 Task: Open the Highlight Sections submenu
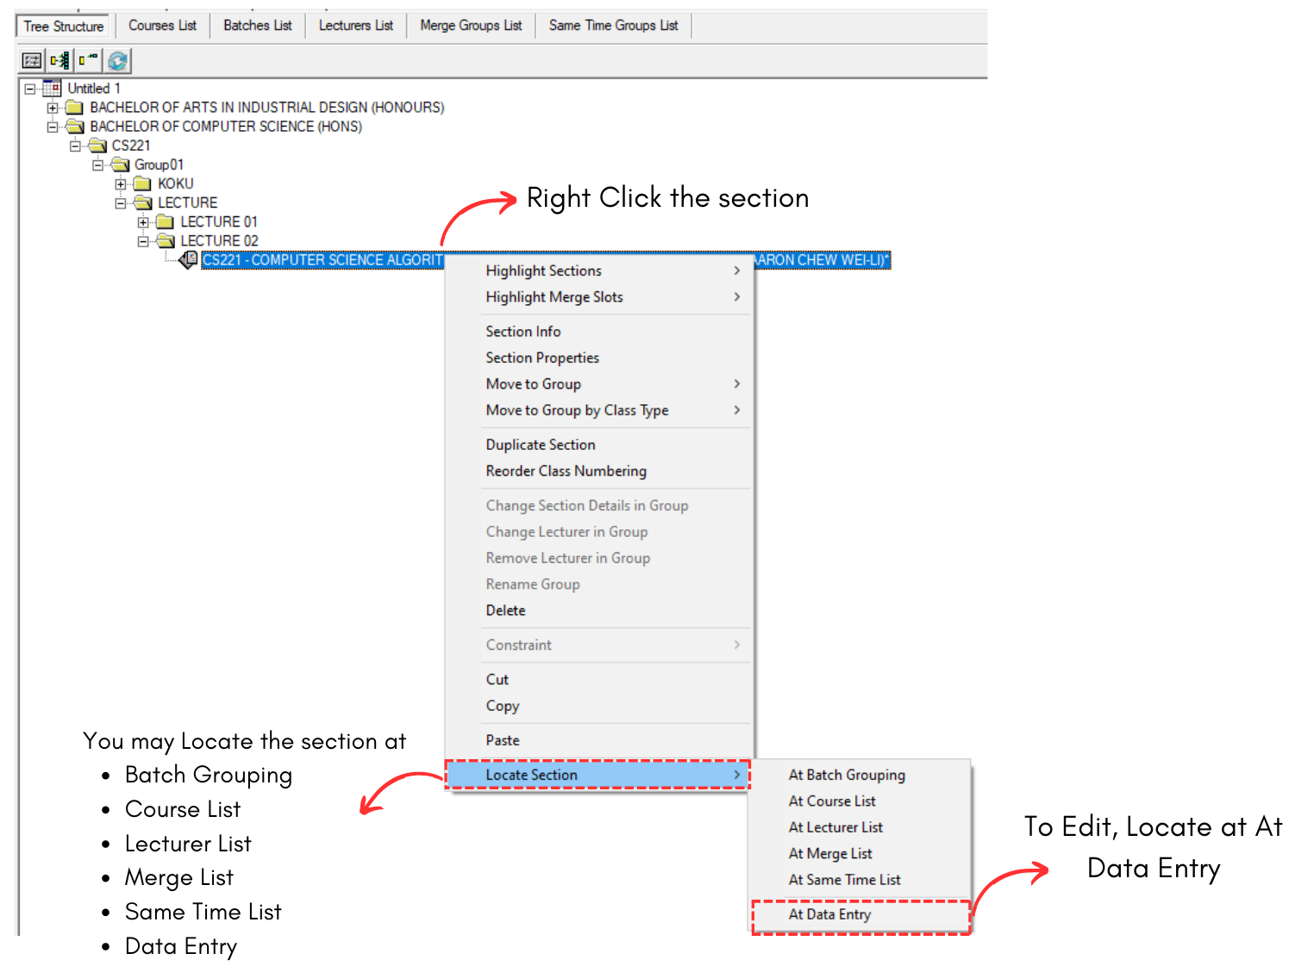[544, 271]
